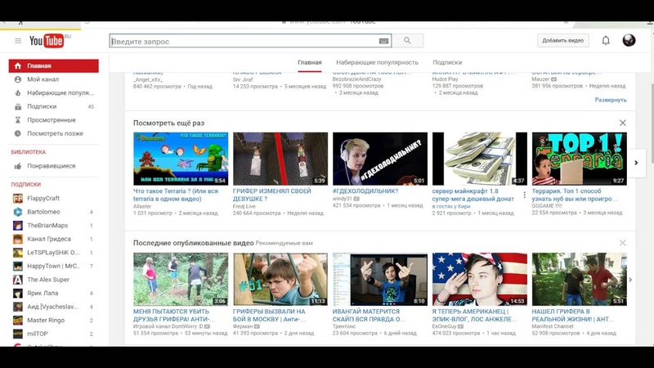The image size is (654, 368).
Task: Expand the shelf with 'Развернуть'
Action: click(x=611, y=100)
